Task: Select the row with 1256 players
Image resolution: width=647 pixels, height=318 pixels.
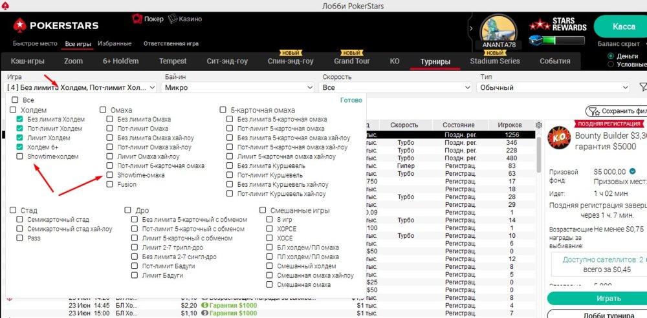Action: (450, 135)
